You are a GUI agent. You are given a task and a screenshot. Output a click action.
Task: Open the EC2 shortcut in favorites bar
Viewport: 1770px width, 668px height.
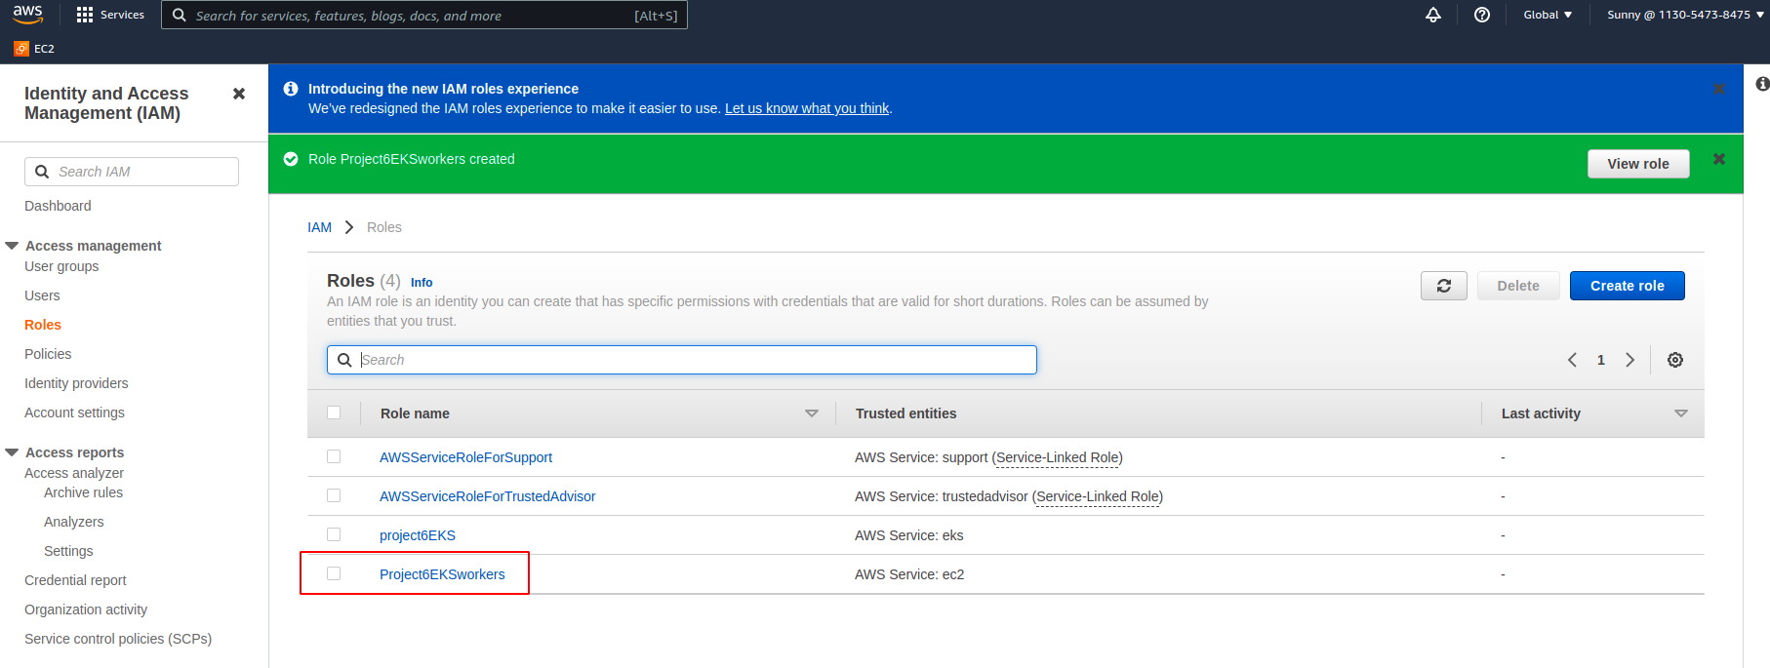[34, 48]
